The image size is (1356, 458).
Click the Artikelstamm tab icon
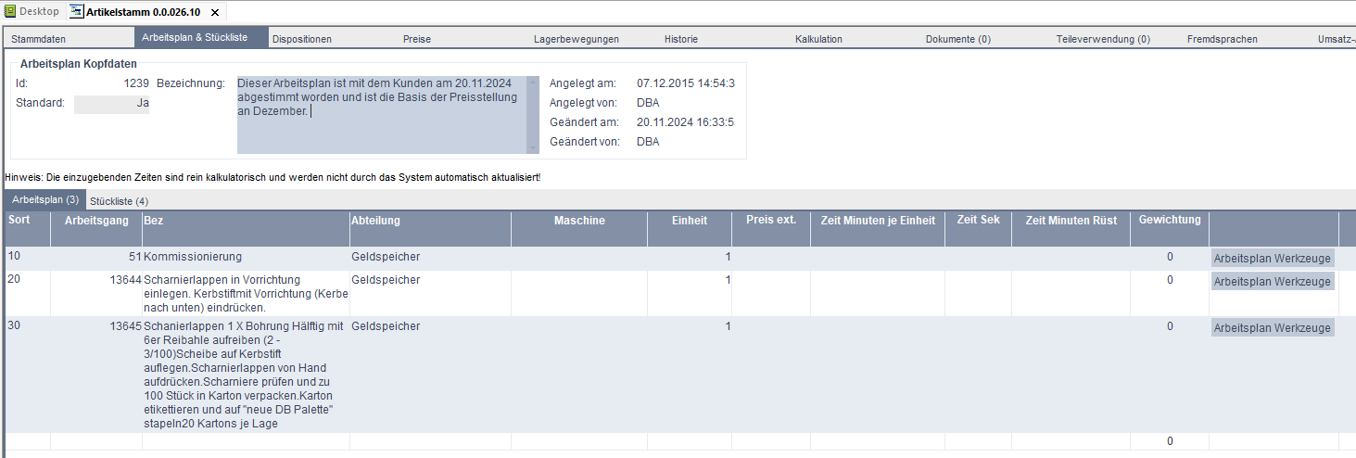(76, 12)
